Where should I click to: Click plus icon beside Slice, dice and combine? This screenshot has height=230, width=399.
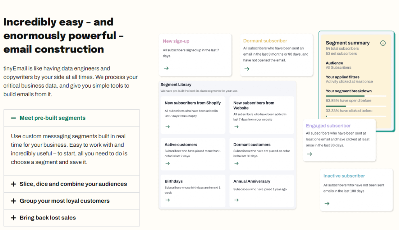coord(14,184)
